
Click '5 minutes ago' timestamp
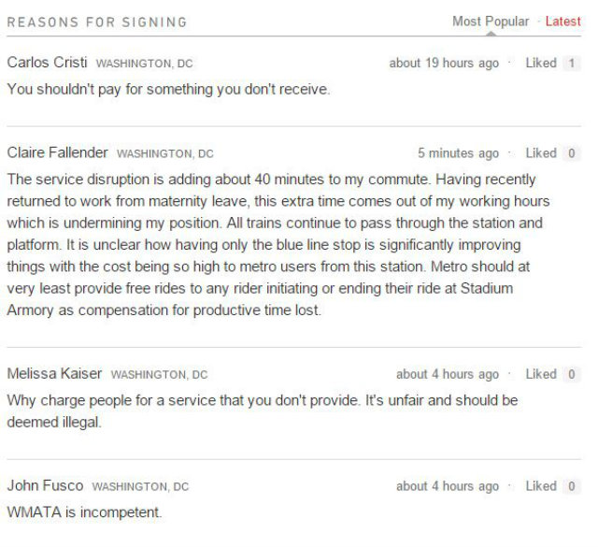[458, 153]
